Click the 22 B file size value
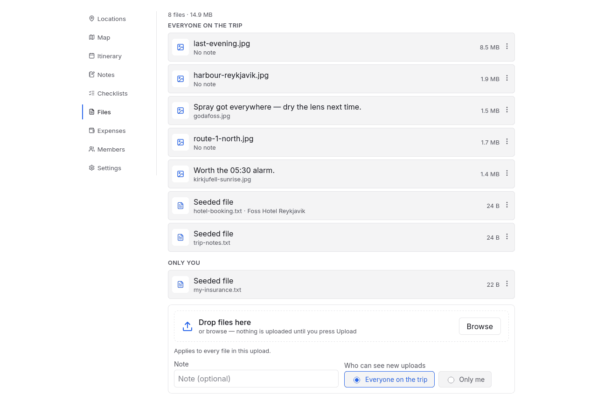597x401 pixels. click(493, 284)
